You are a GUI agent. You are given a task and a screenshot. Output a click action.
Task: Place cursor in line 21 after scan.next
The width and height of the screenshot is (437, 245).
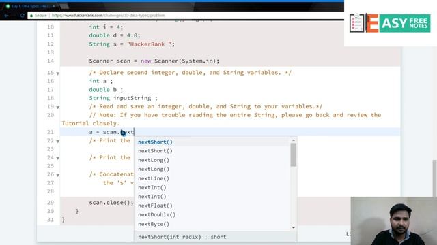[134, 132]
